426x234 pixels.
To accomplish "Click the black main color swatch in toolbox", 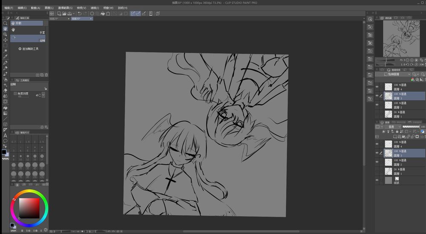I will [4, 152].
